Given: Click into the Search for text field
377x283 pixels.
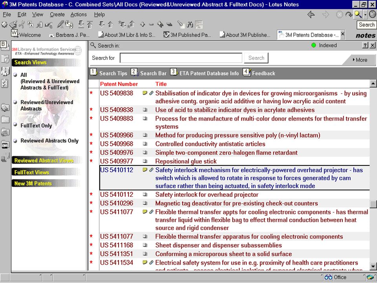Looking at the screenshot, I should (x=181, y=58).
